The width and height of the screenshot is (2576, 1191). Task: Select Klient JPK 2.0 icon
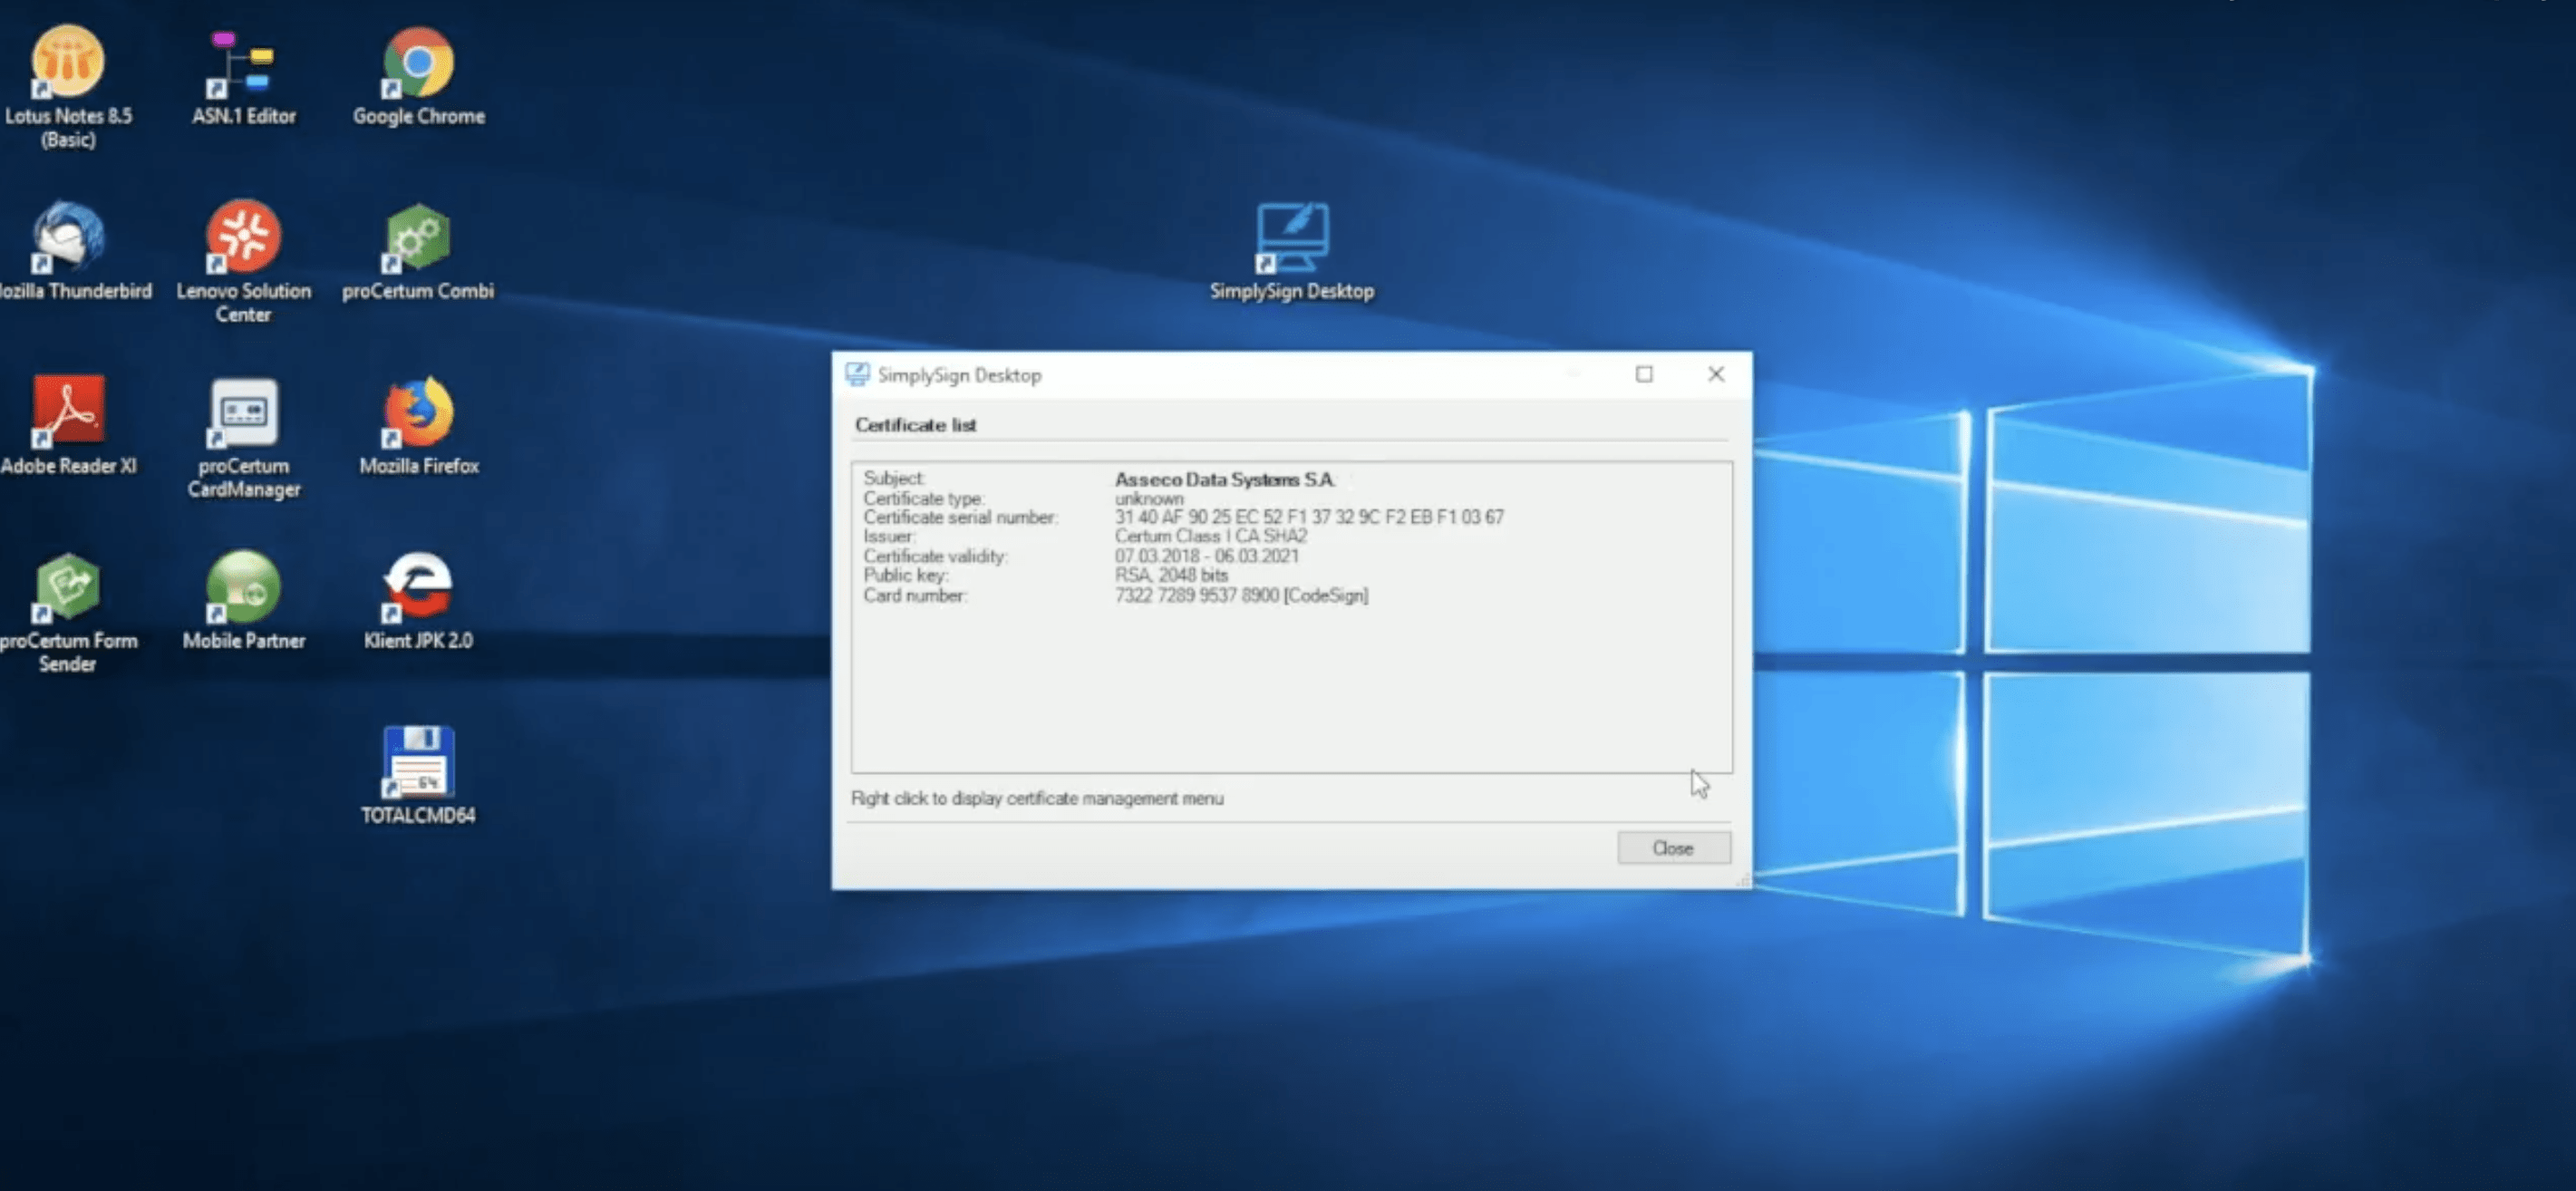coord(418,601)
